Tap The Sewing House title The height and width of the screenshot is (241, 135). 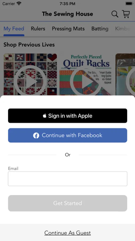(67, 14)
